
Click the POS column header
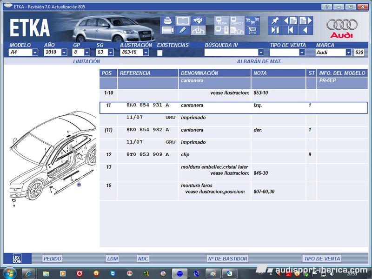coord(108,73)
